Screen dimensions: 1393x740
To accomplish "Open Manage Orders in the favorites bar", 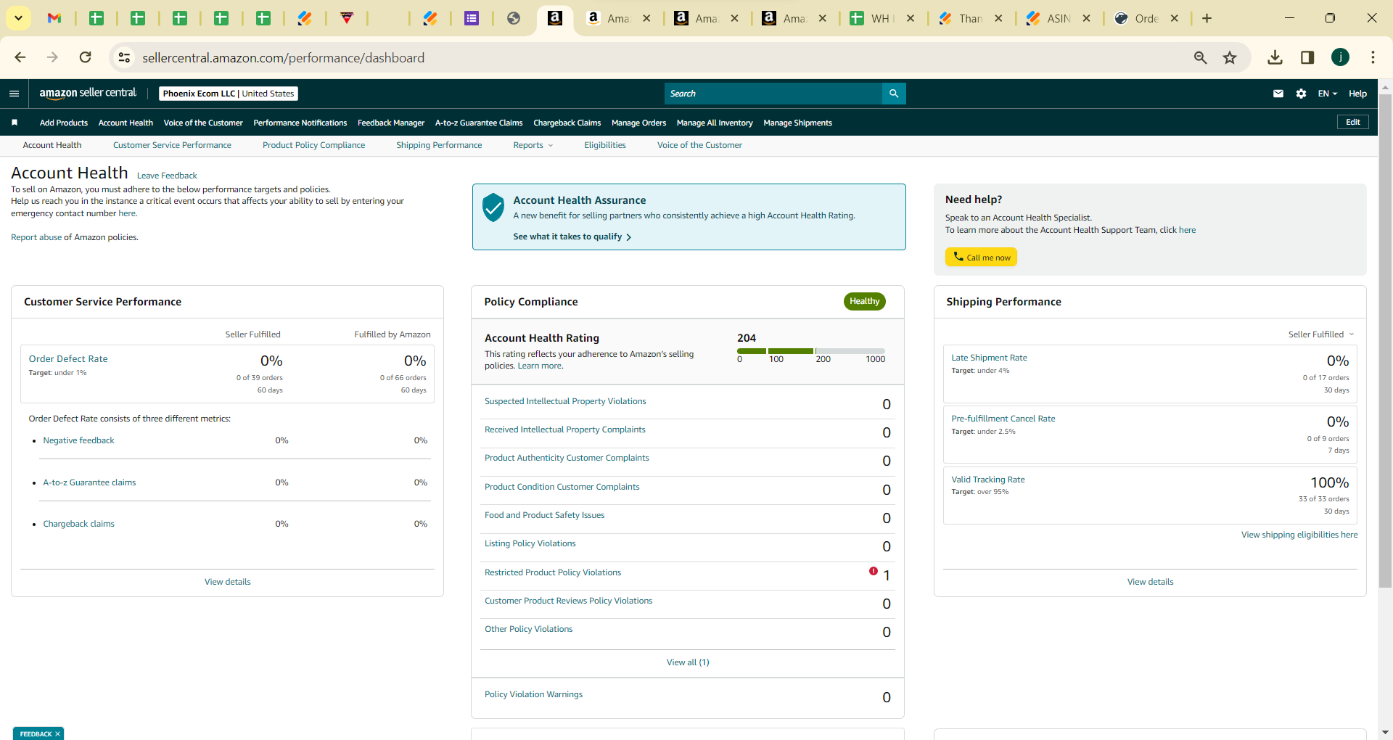I will (x=638, y=123).
